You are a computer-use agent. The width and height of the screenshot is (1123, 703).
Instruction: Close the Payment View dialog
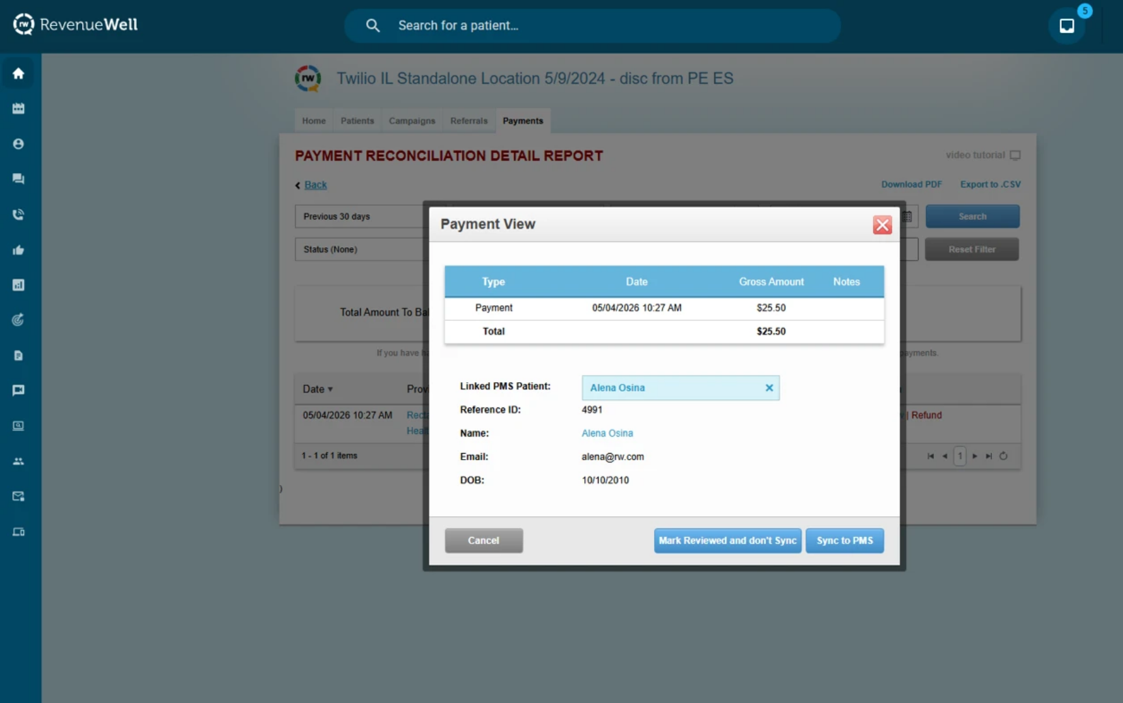882,225
